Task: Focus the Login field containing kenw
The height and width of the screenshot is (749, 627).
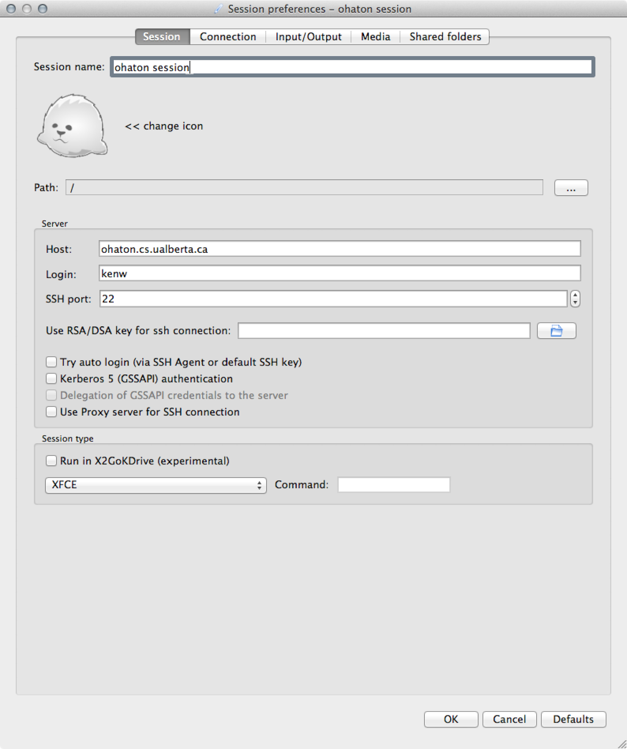Action: pos(339,274)
